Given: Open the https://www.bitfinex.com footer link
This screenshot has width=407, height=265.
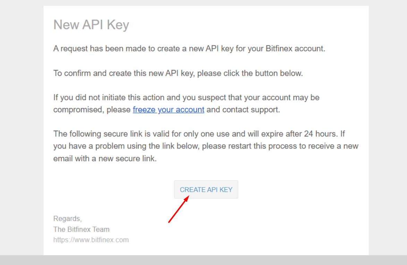Looking at the screenshot, I should coord(91,240).
